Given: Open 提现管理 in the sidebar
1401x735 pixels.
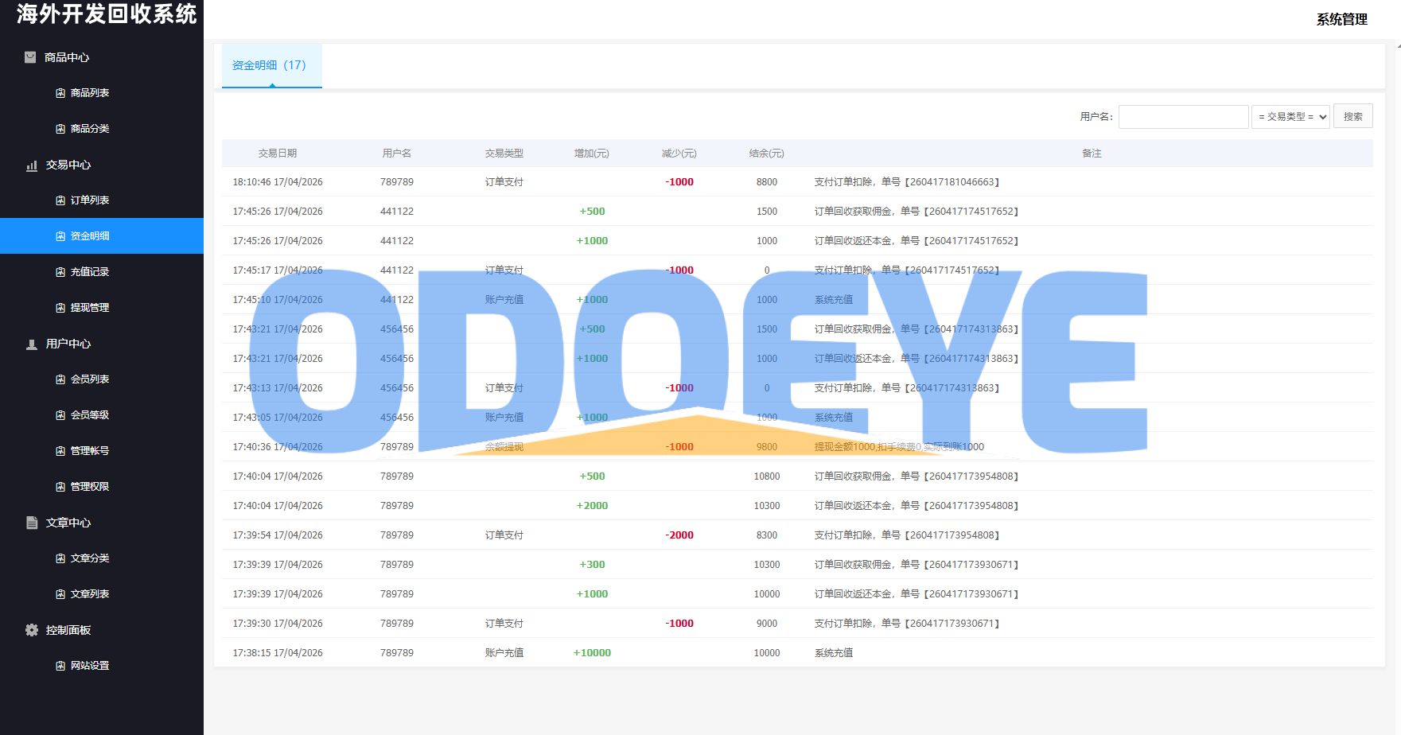Looking at the screenshot, I should click(90, 308).
